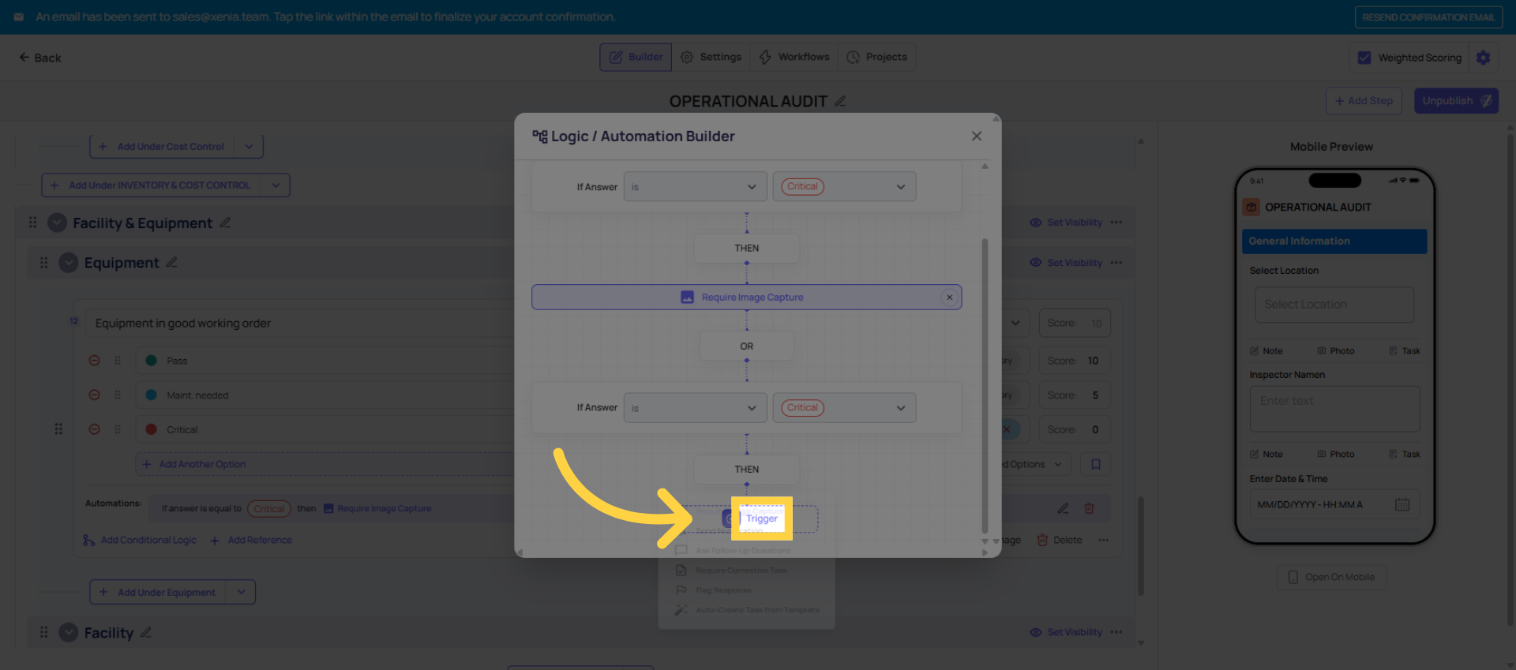The image size is (1516, 670).
Task: Switch to the Settings tab
Action: click(711, 57)
